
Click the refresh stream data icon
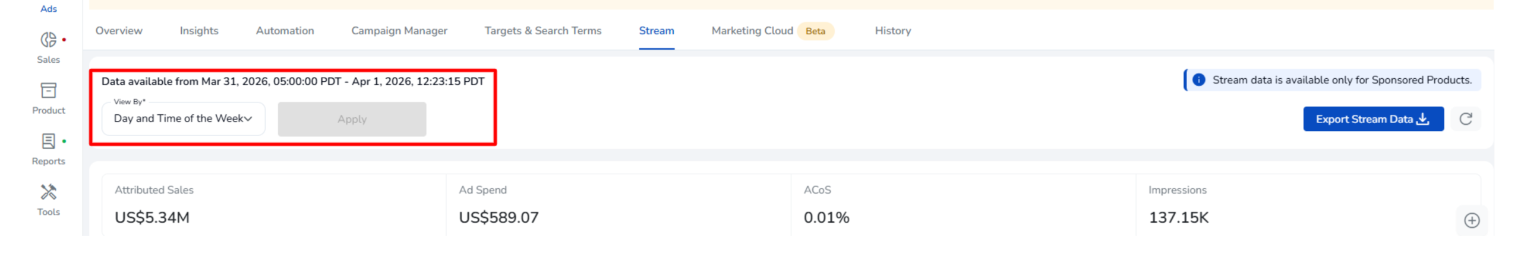[x=1465, y=119]
